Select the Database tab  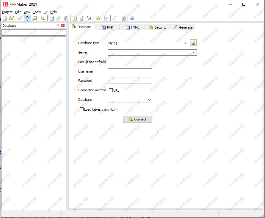click(81, 27)
